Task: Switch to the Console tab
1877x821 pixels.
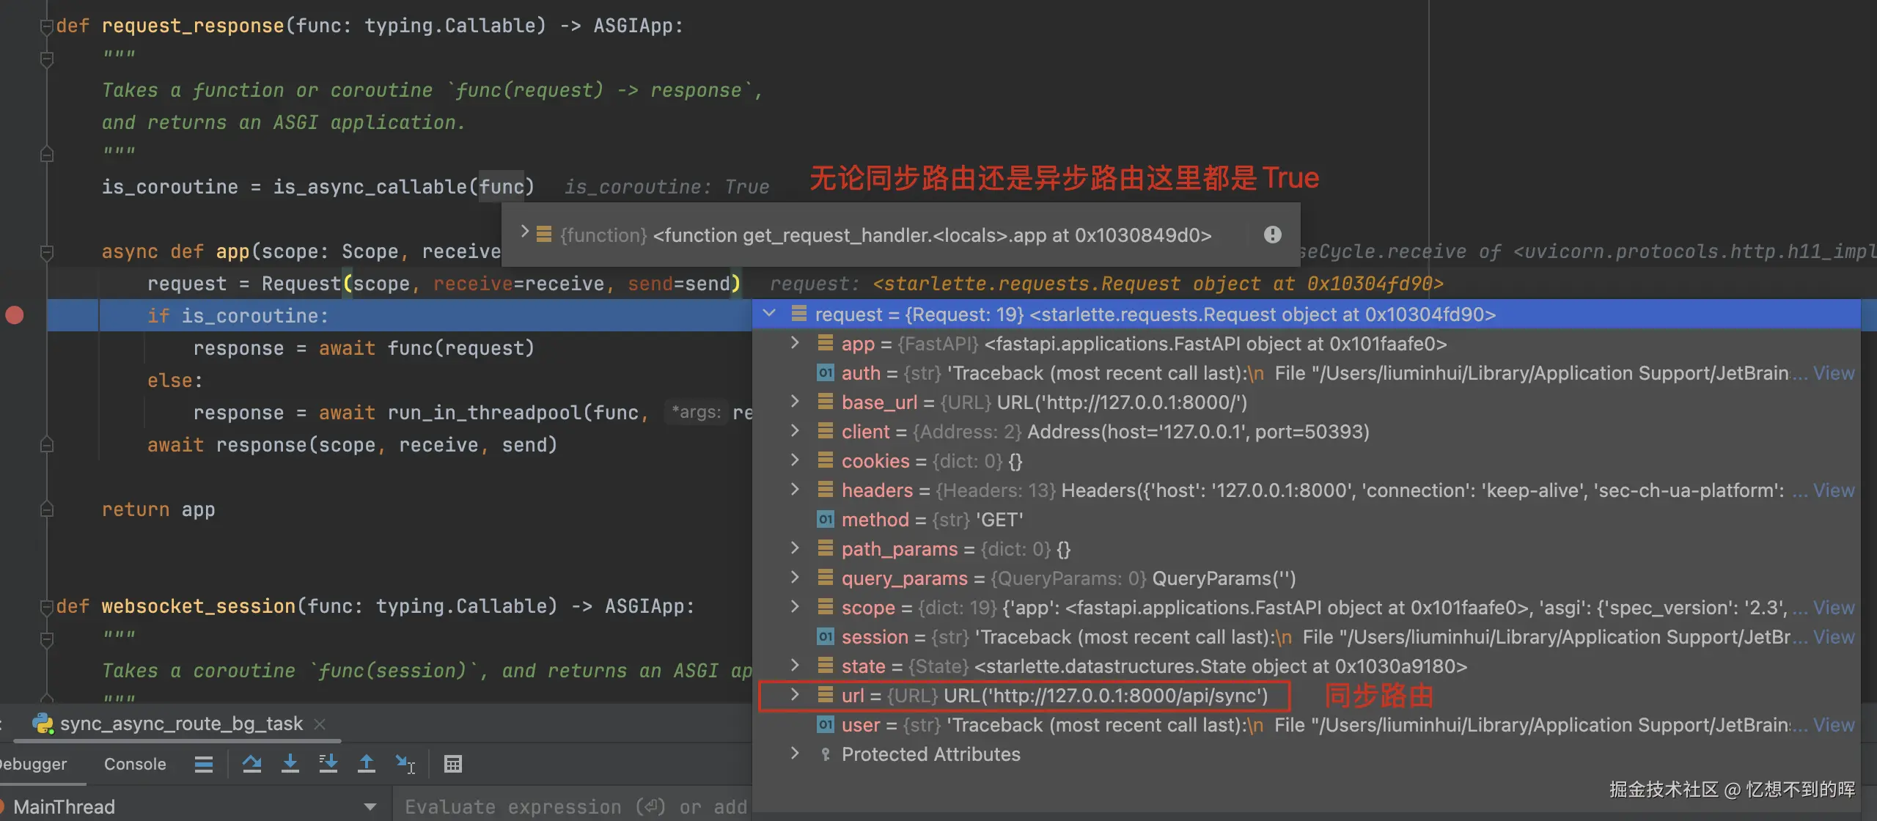Action: pos(135,764)
